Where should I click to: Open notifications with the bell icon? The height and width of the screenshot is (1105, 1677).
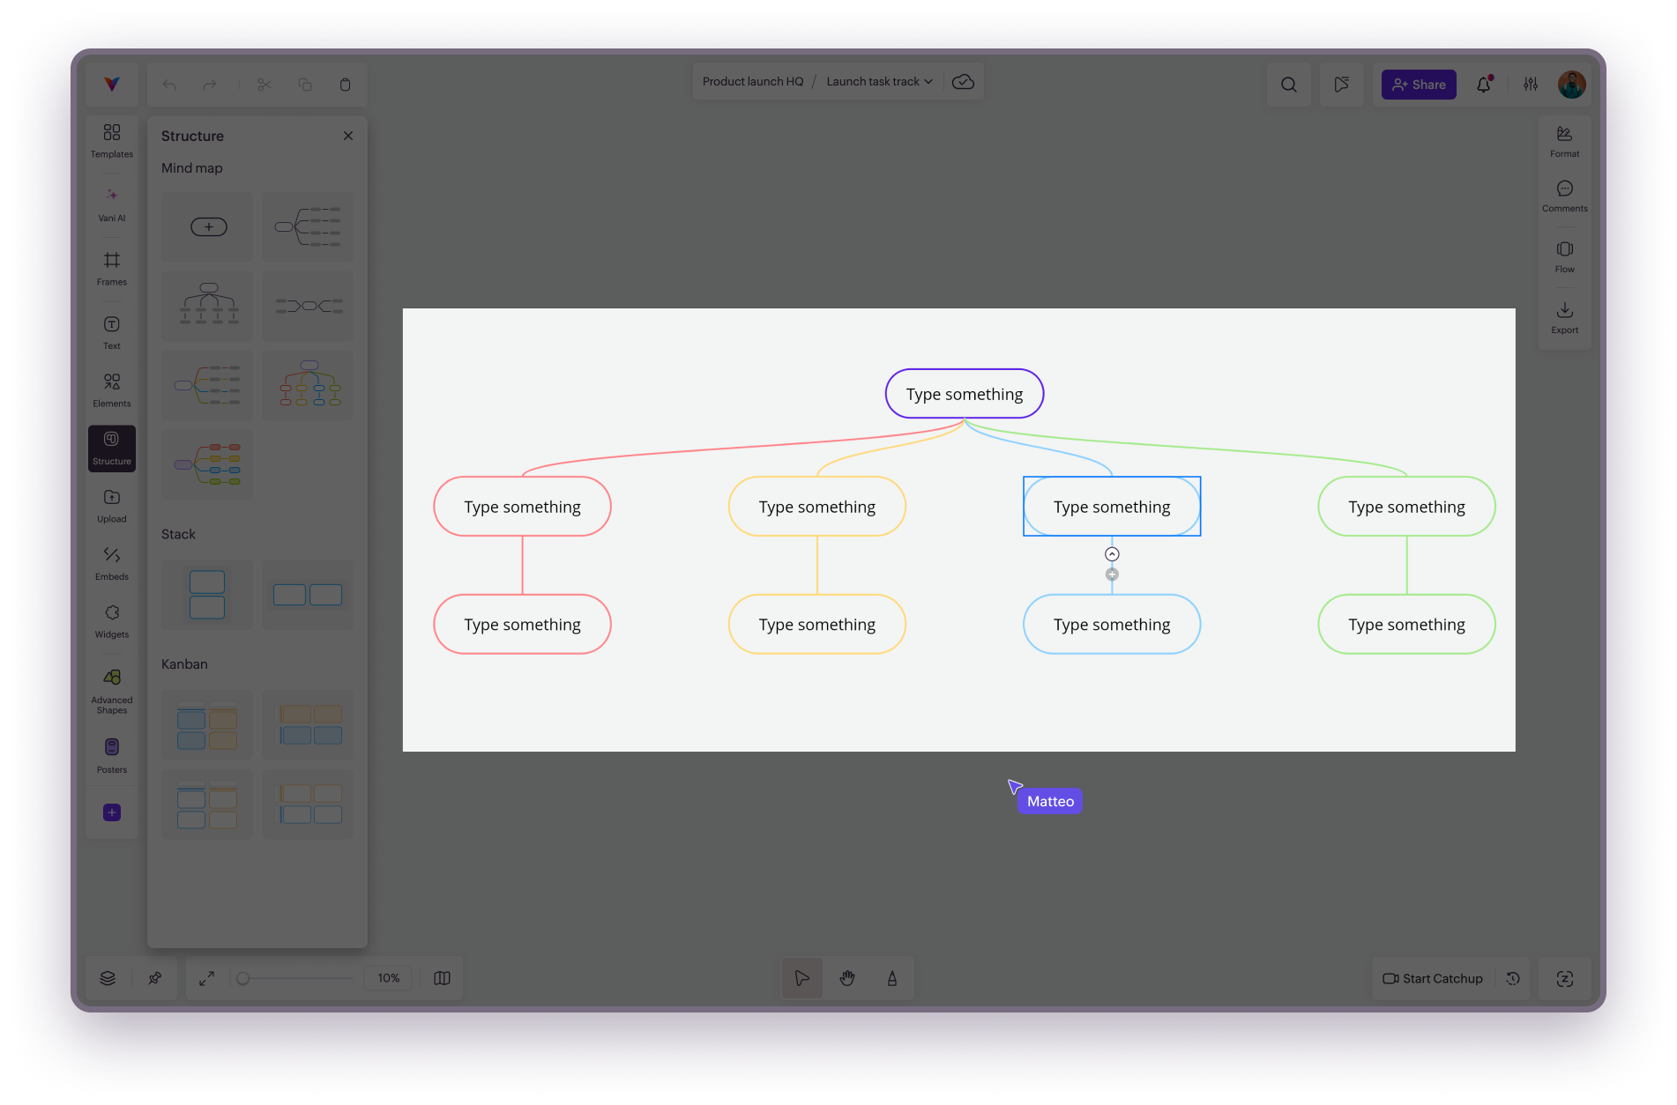coord(1485,85)
